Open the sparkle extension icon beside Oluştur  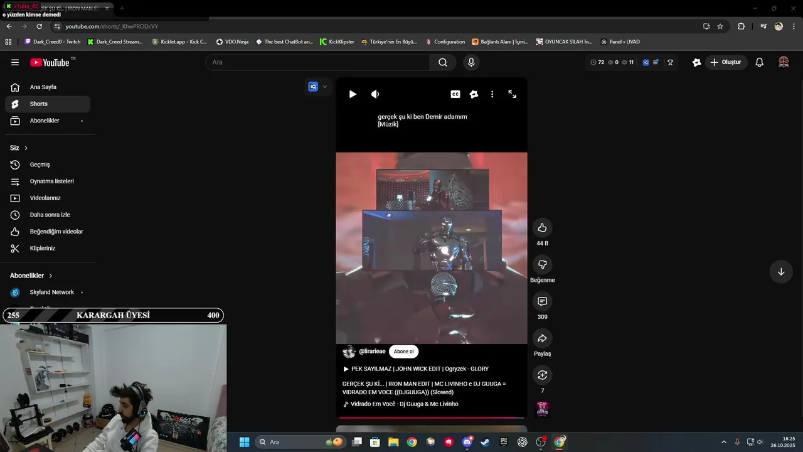(696, 62)
